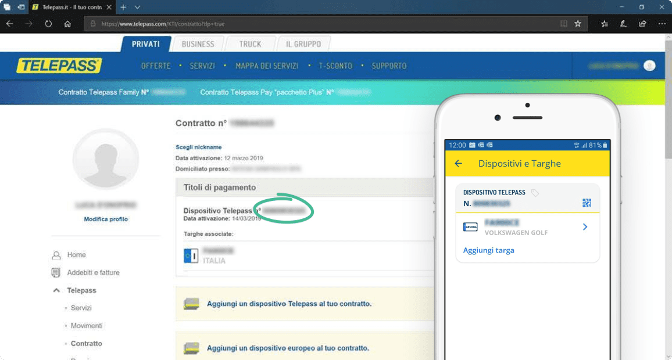The height and width of the screenshot is (360, 672).
Task: Open the Volkswagen Golf entry chevron
Action: (x=585, y=227)
